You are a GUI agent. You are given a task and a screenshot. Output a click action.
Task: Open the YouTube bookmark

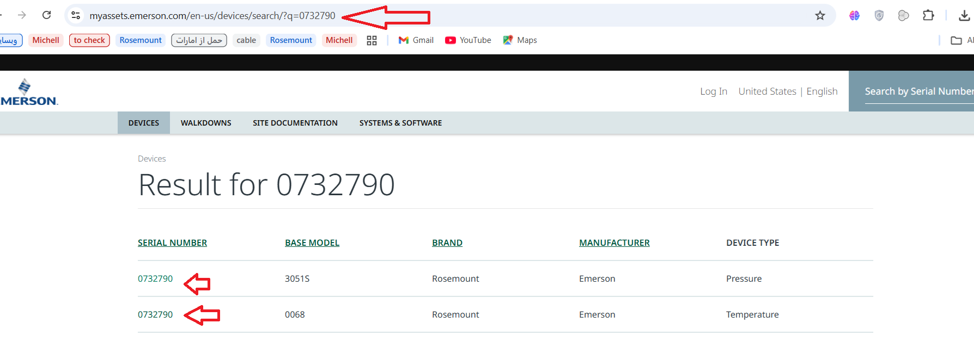point(468,40)
